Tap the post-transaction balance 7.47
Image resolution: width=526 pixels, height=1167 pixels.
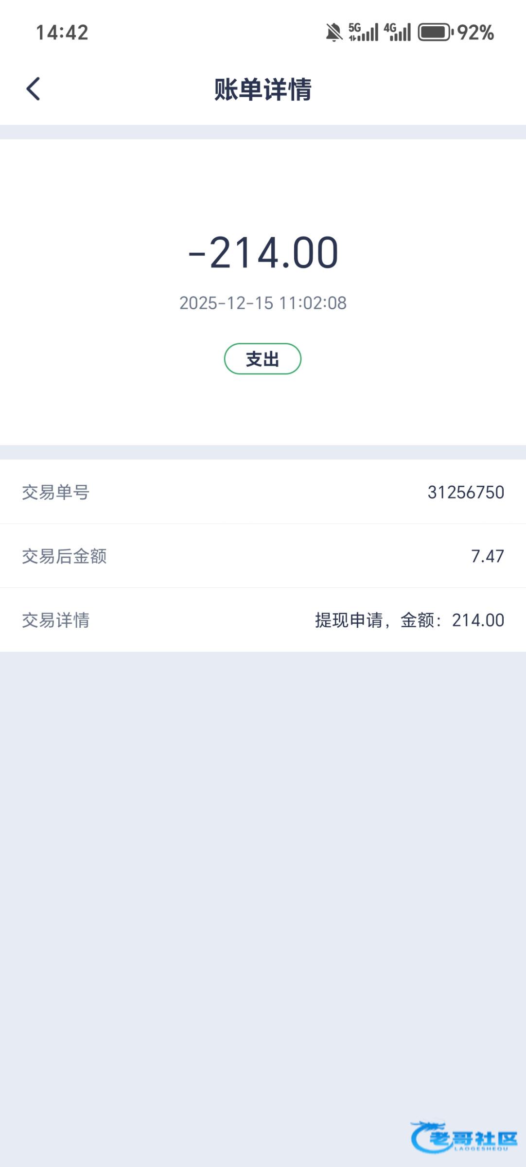click(x=487, y=556)
